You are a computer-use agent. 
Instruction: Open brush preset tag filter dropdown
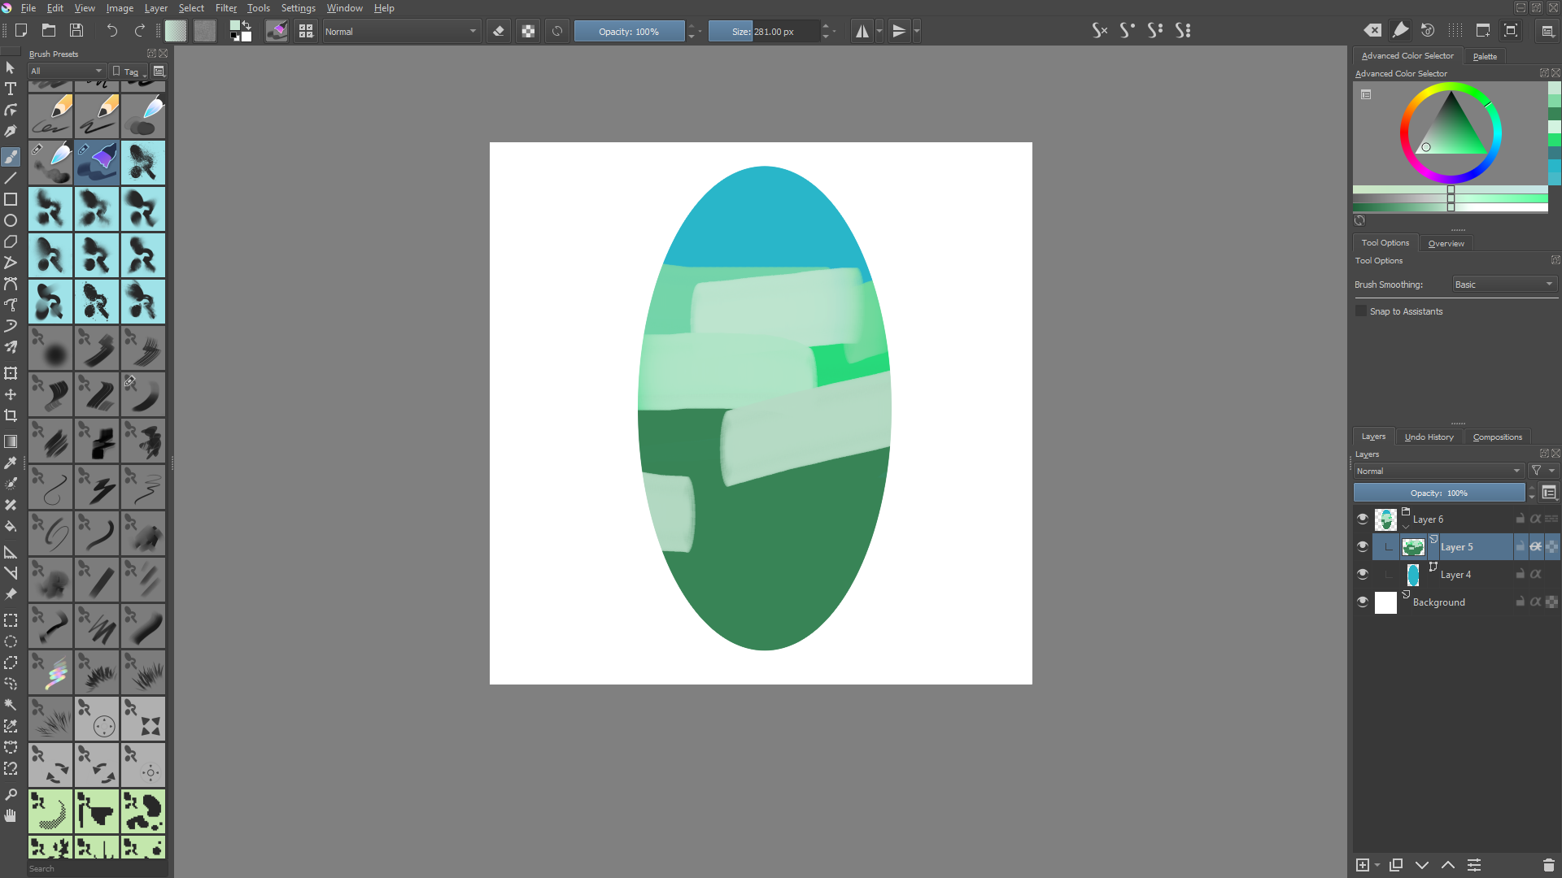click(67, 72)
